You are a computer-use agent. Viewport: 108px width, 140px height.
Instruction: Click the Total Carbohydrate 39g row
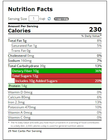(x=55, y=66)
